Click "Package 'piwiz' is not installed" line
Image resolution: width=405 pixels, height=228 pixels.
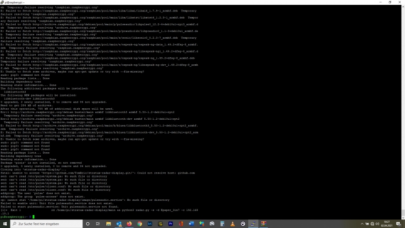coord(41,163)
